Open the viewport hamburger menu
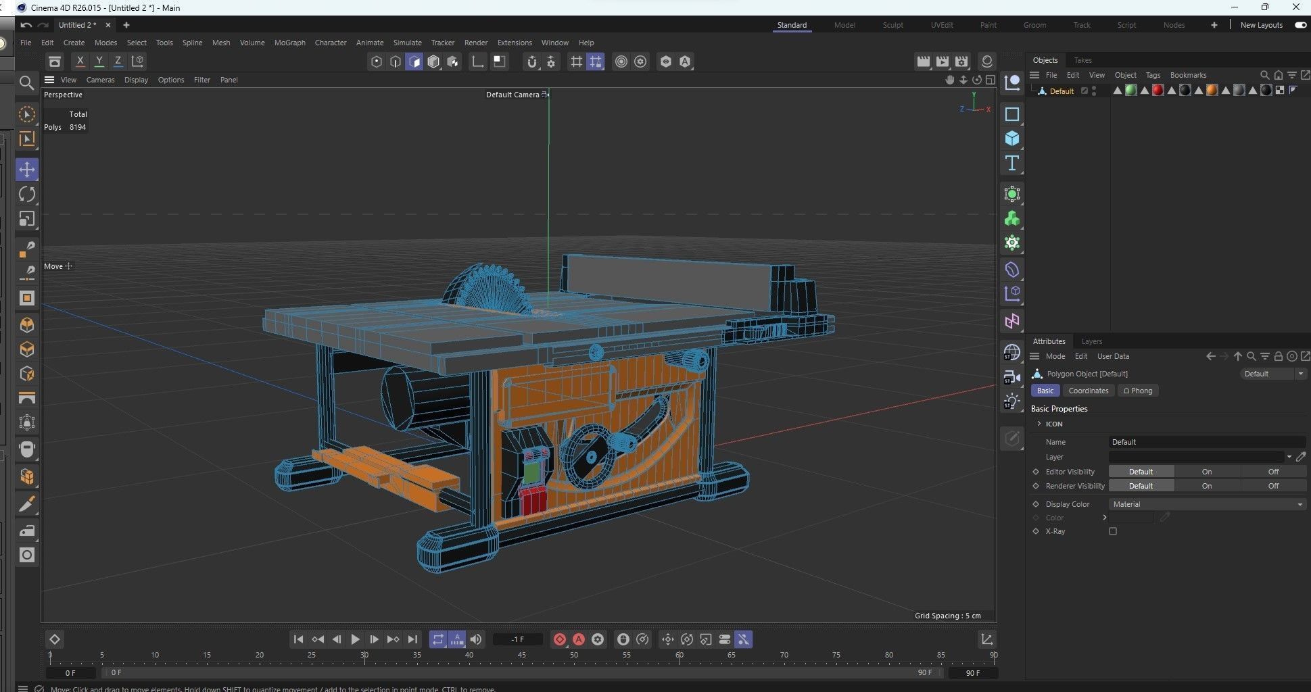 coord(49,80)
